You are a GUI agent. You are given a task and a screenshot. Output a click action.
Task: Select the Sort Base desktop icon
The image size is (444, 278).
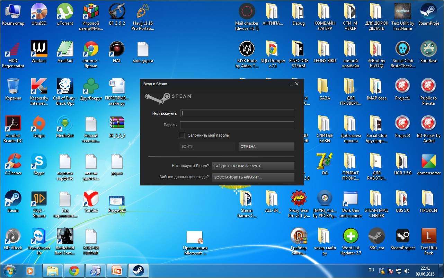point(429,52)
